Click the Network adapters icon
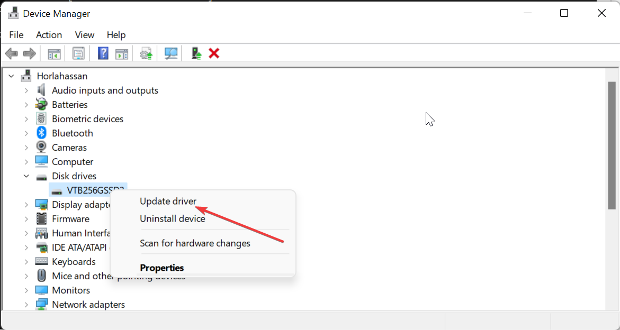 pos(41,304)
